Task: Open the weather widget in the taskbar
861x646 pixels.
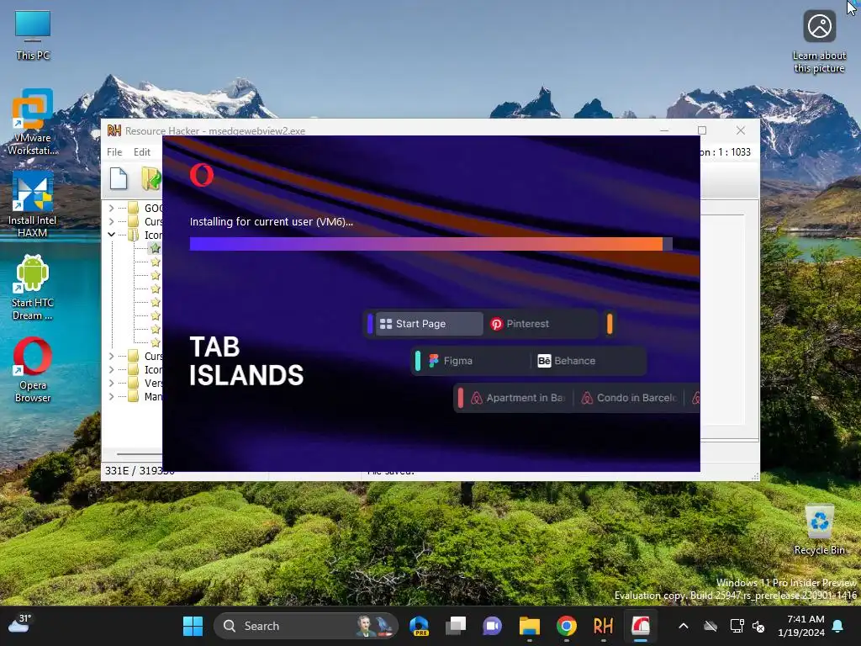Action: point(20,625)
